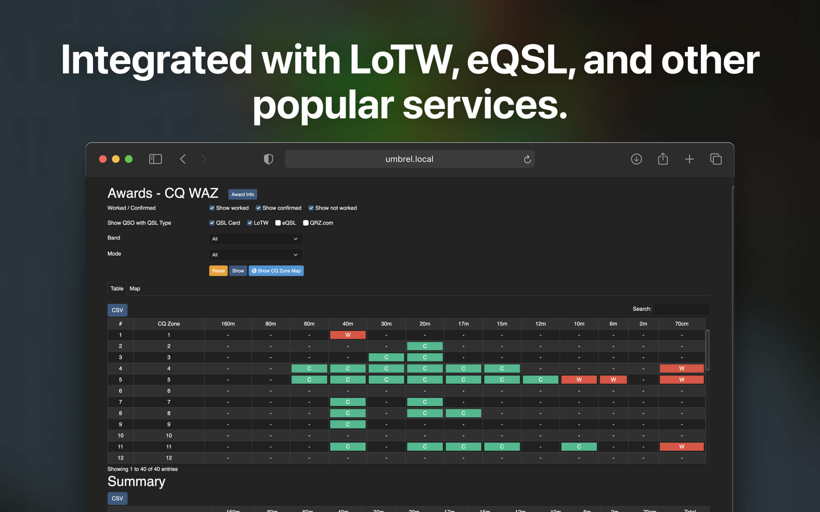Open the Safari sidebar icon
This screenshot has height=512, width=820.
pos(155,159)
